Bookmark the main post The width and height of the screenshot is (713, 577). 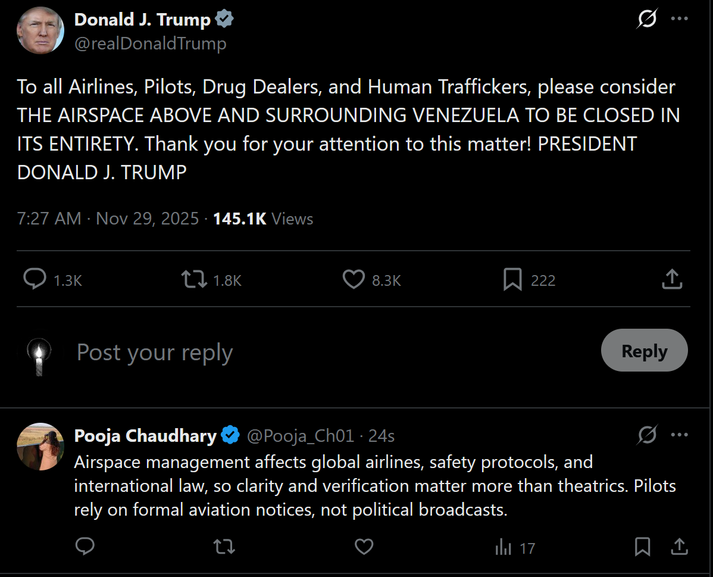pyautogui.click(x=512, y=280)
